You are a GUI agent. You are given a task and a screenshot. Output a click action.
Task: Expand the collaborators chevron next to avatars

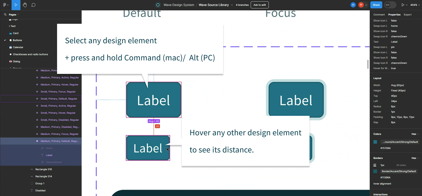[366, 5]
